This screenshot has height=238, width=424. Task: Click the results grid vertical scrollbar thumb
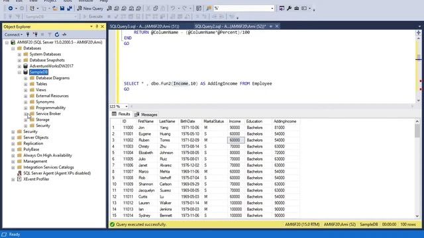417,131
